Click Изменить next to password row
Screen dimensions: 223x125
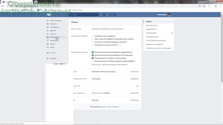(x=135, y=72)
